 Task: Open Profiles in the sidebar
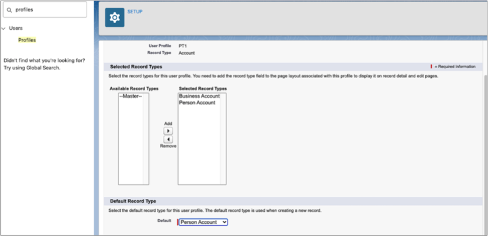[x=27, y=40]
